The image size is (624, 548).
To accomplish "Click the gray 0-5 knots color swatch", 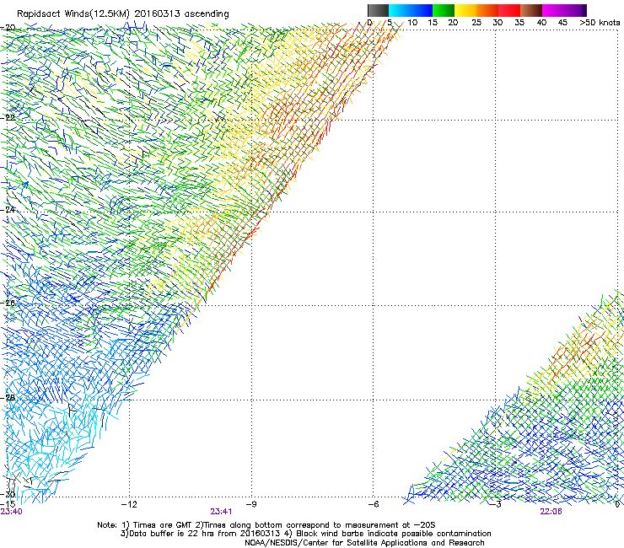I will [x=378, y=10].
